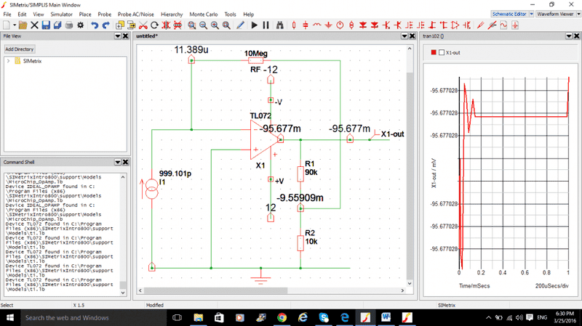Open Microsoft Word from the taskbar
The image size is (582, 326).
pyautogui.click(x=386, y=317)
